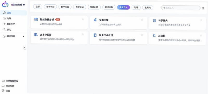The image size is (208, 94).
Task: Click description 为学生量身定制学习支架
Action: [110, 24]
